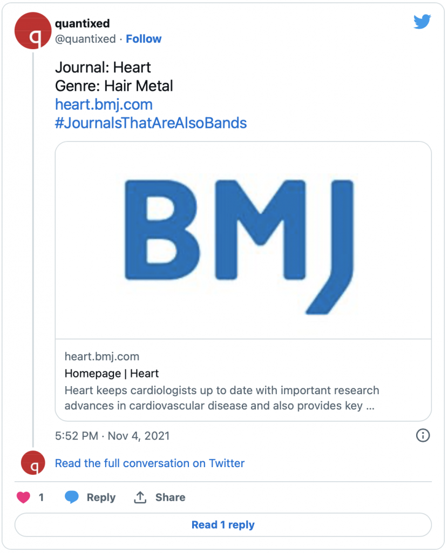Click the Share label
Viewport: 448px width, 553px height.
click(170, 497)
